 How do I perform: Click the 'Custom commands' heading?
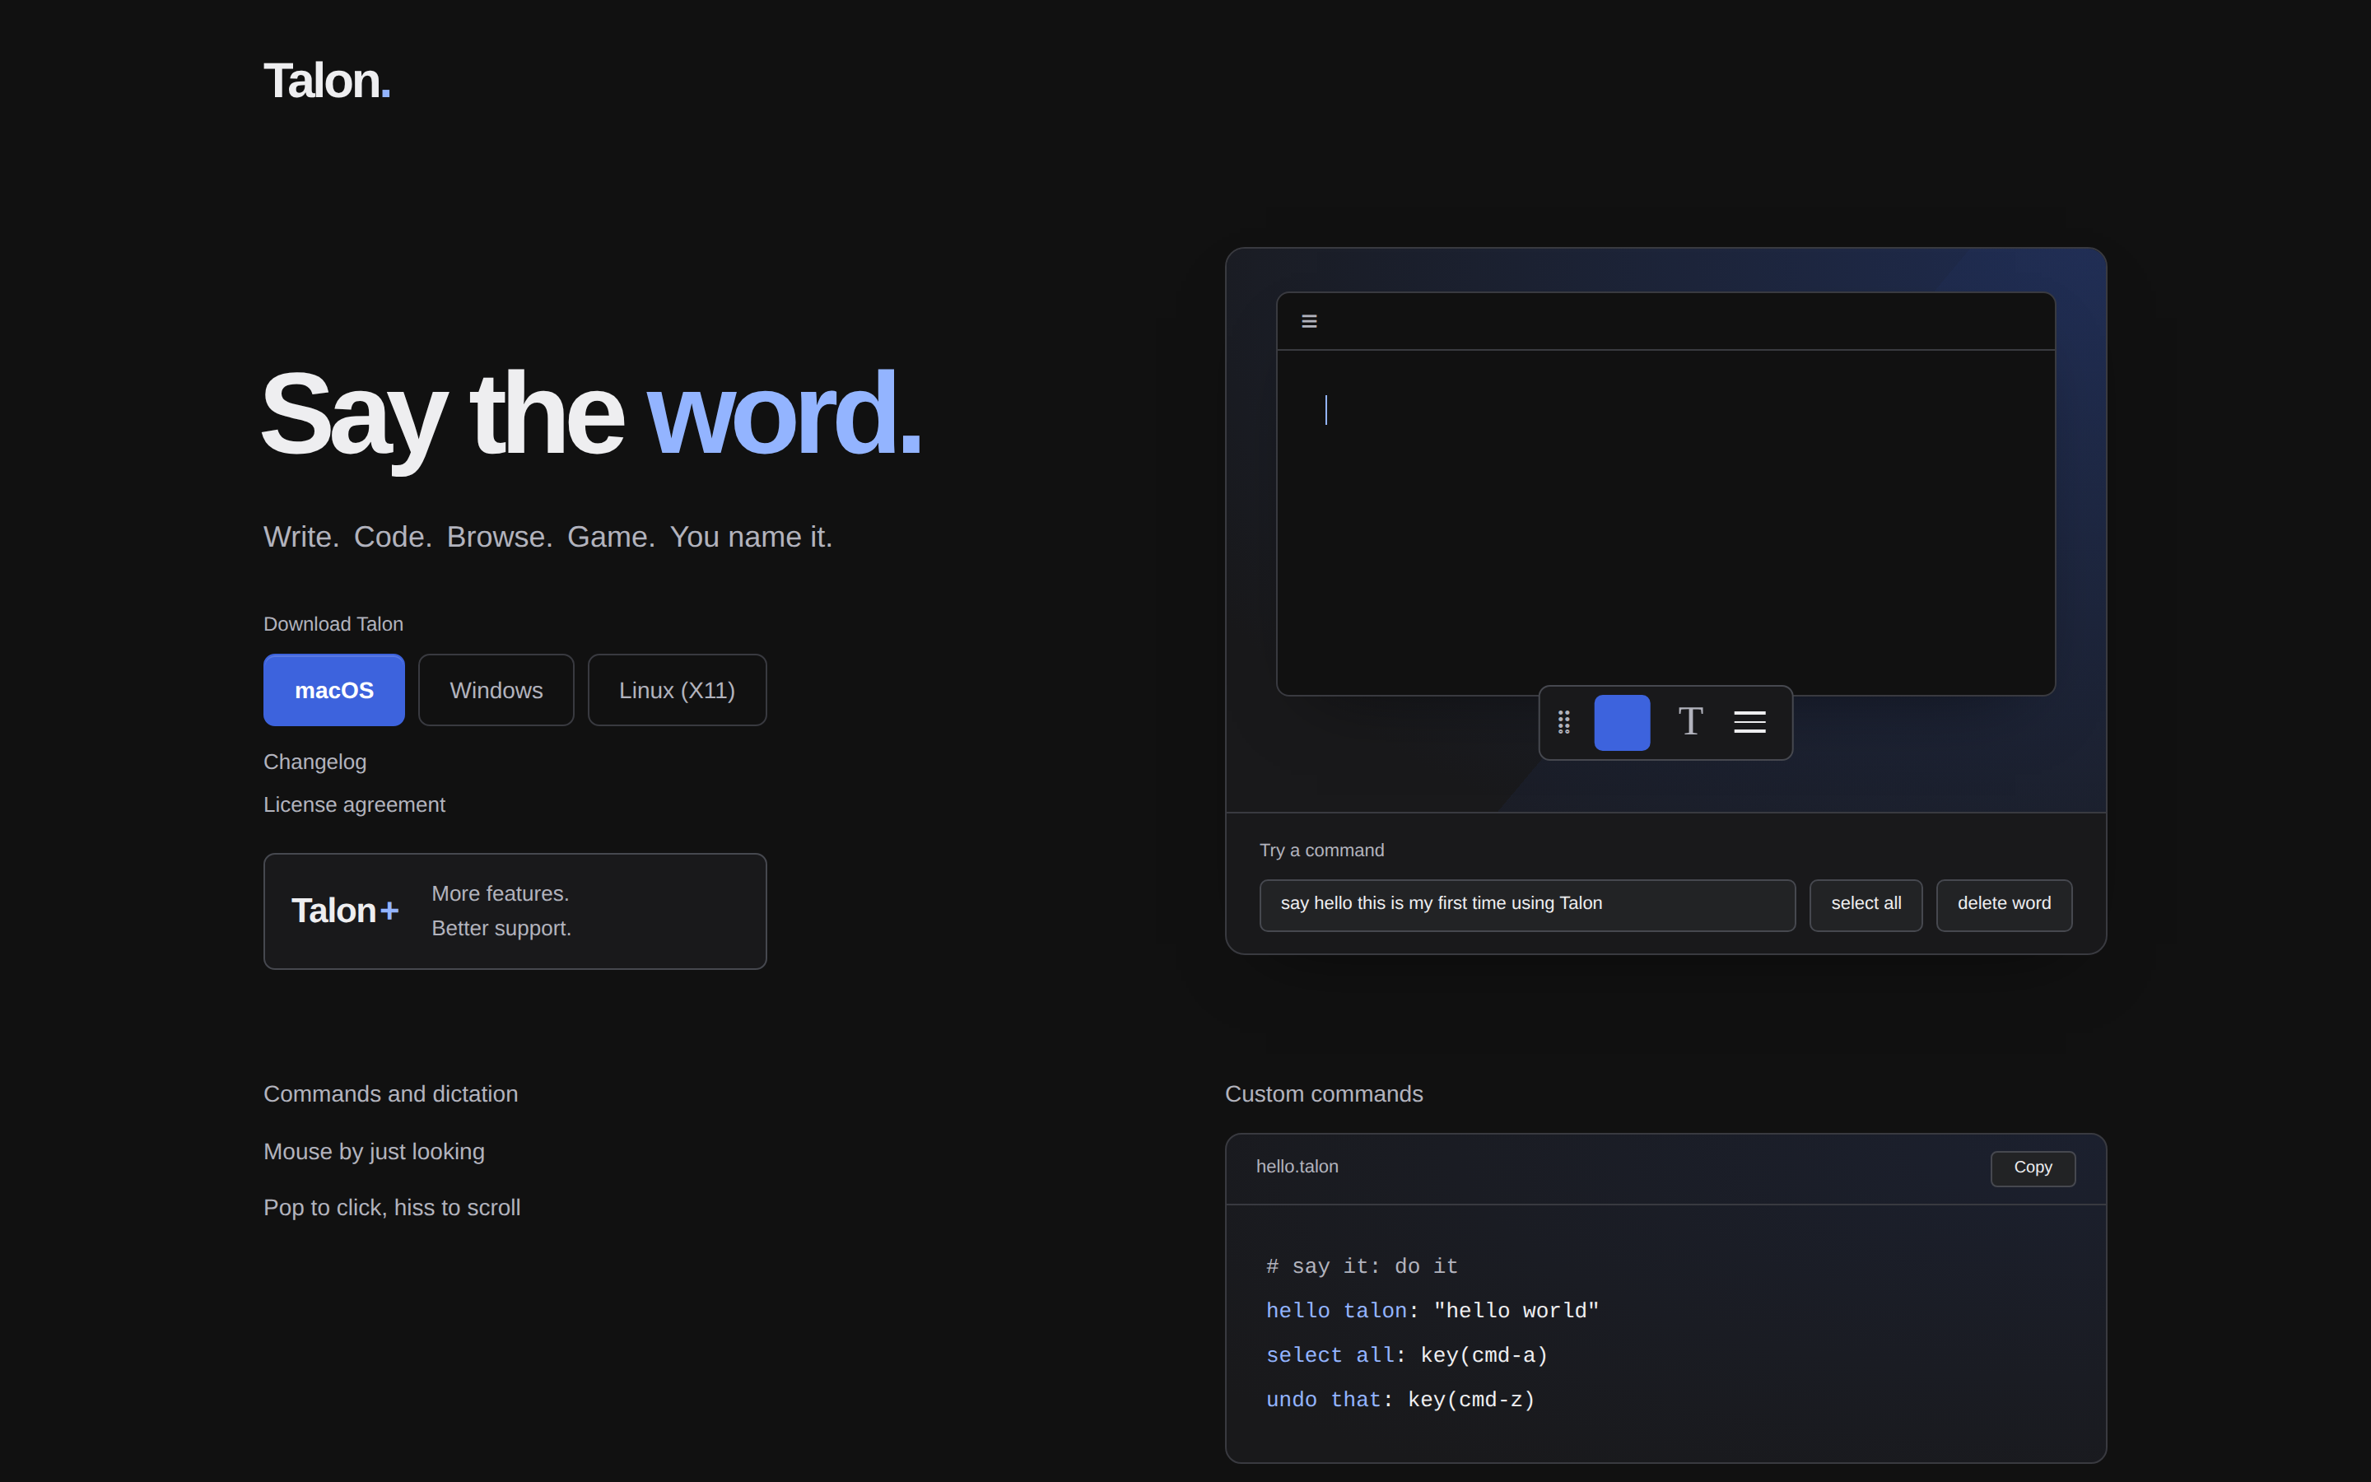pos(1324,1094)
